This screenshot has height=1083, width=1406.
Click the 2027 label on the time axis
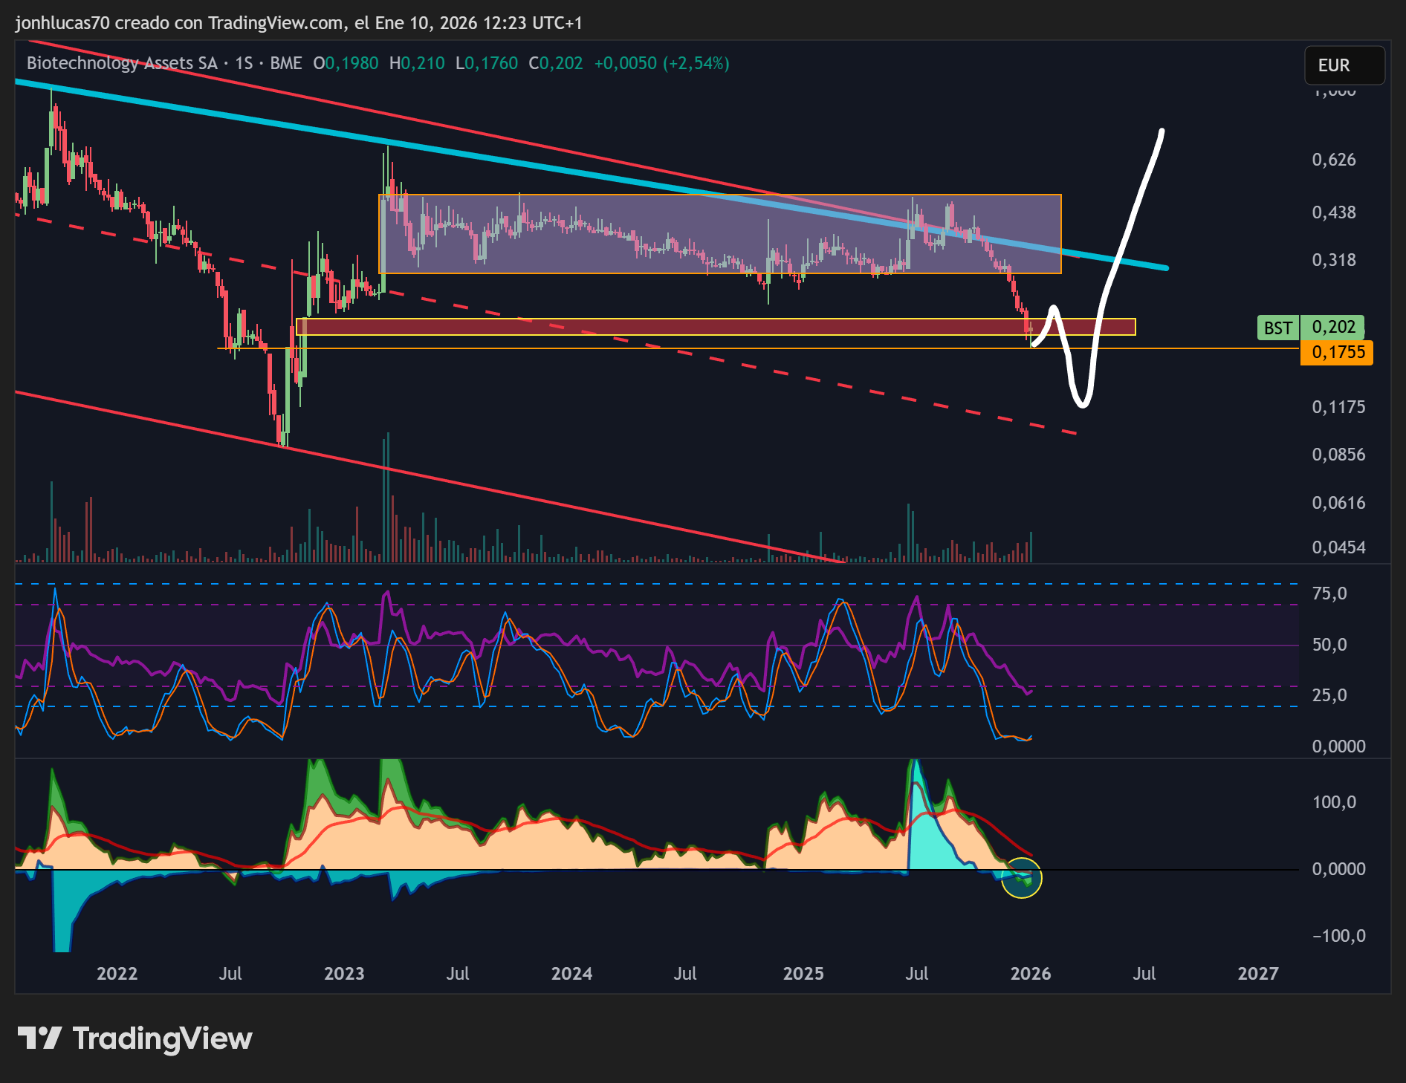1257,973
